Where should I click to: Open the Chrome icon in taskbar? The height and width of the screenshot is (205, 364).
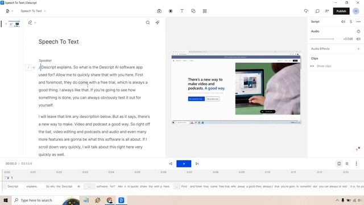click(x=110, y=200)
